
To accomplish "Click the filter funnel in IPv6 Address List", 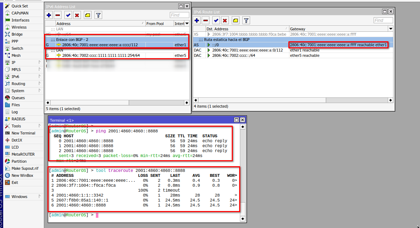I will point(98,15).
